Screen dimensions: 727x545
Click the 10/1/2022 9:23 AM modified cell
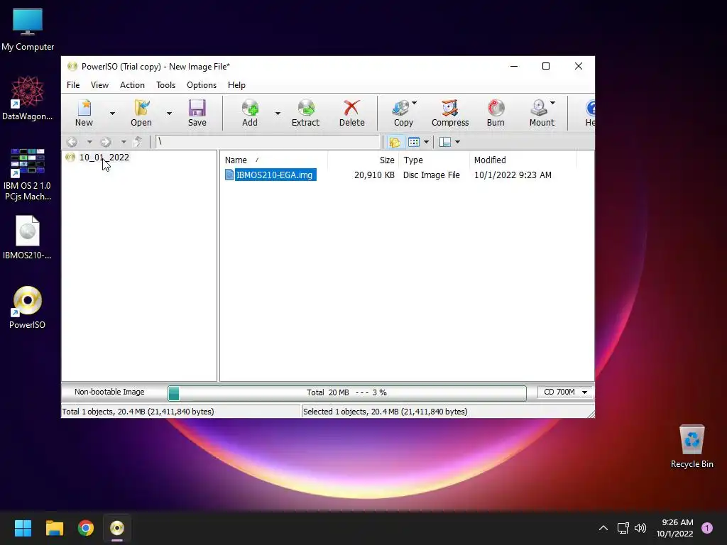(x=513, y=175)
